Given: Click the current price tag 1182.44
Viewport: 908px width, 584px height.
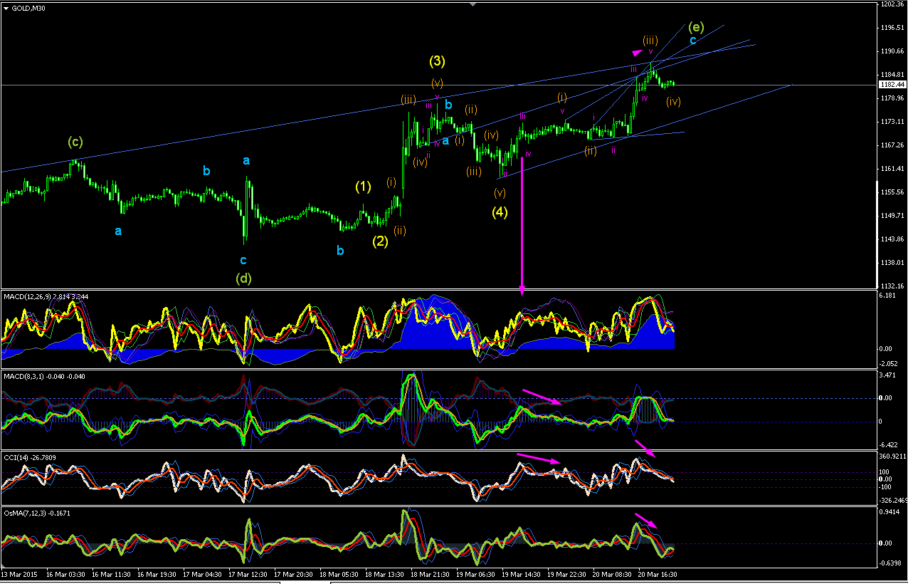Looking at the screenshot, I should pyautogui.click(x=891, y=84).
